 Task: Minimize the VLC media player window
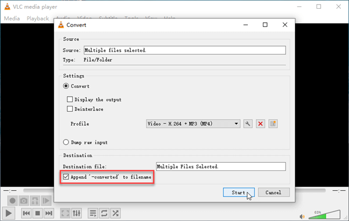tap(300, 6)
